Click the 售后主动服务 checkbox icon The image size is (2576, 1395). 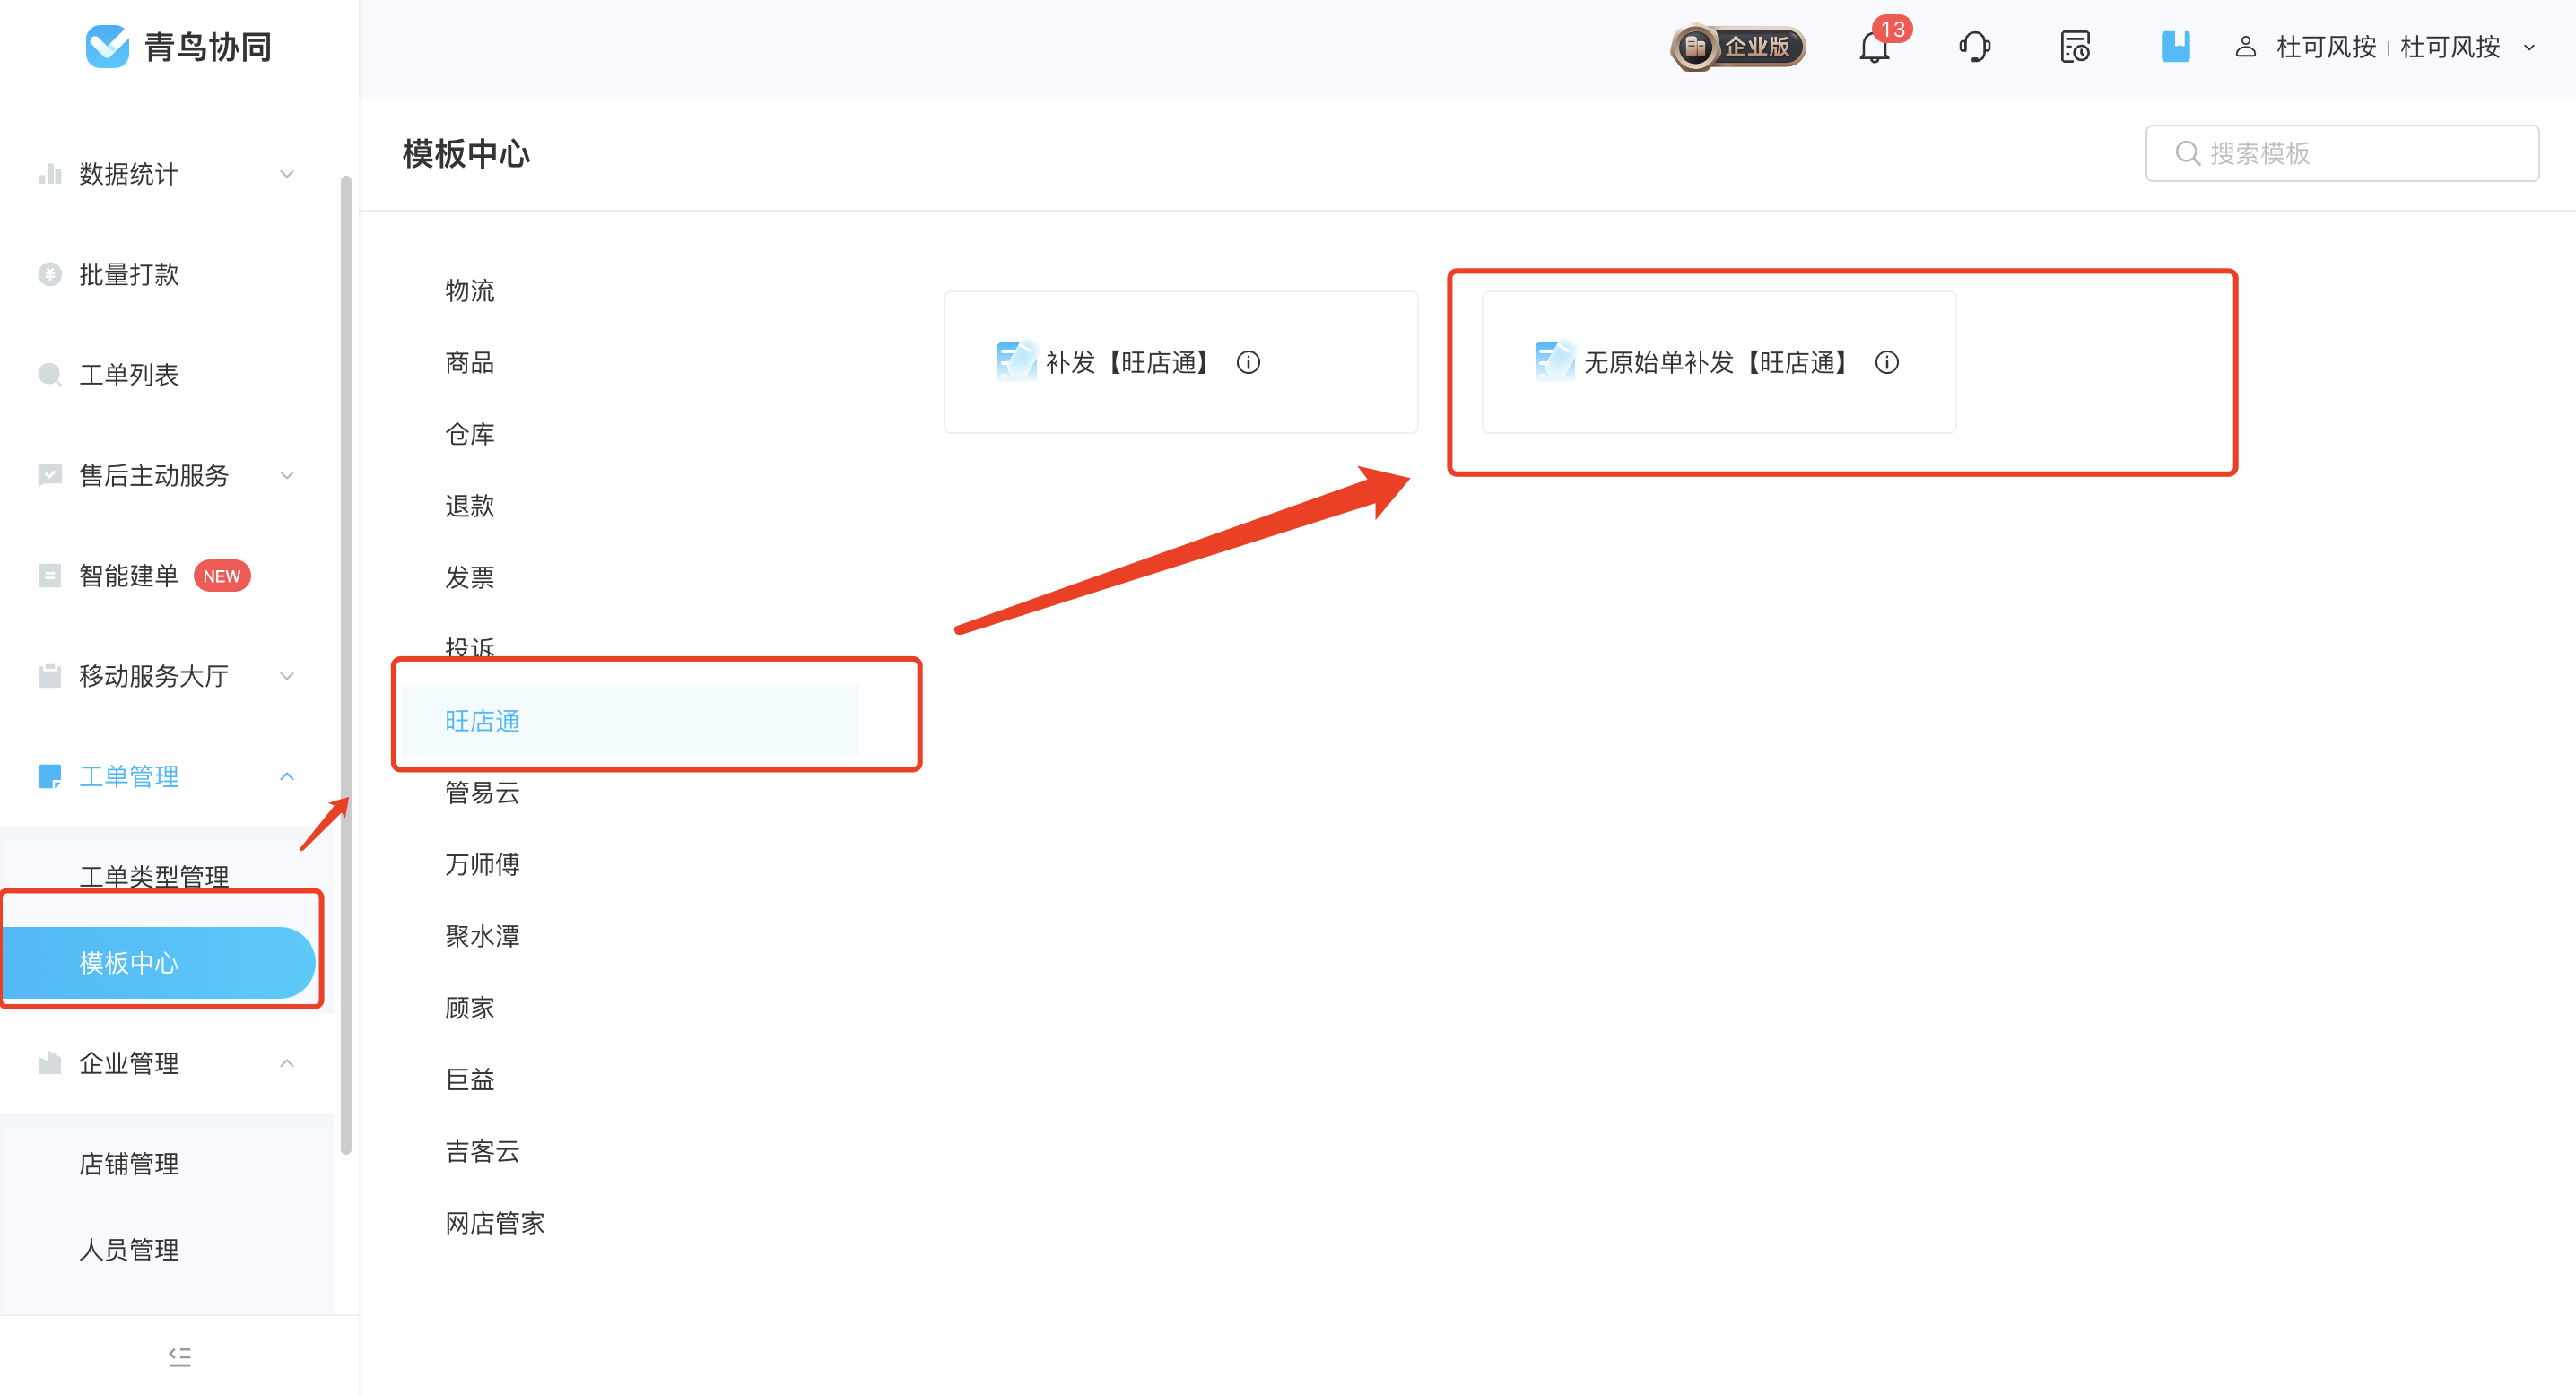click(50, 474)
